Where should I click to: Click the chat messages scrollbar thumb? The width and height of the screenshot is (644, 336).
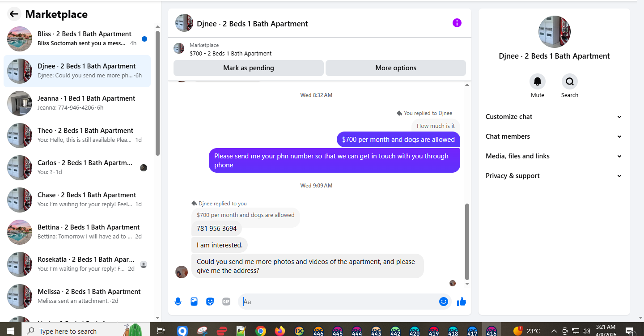467,242
